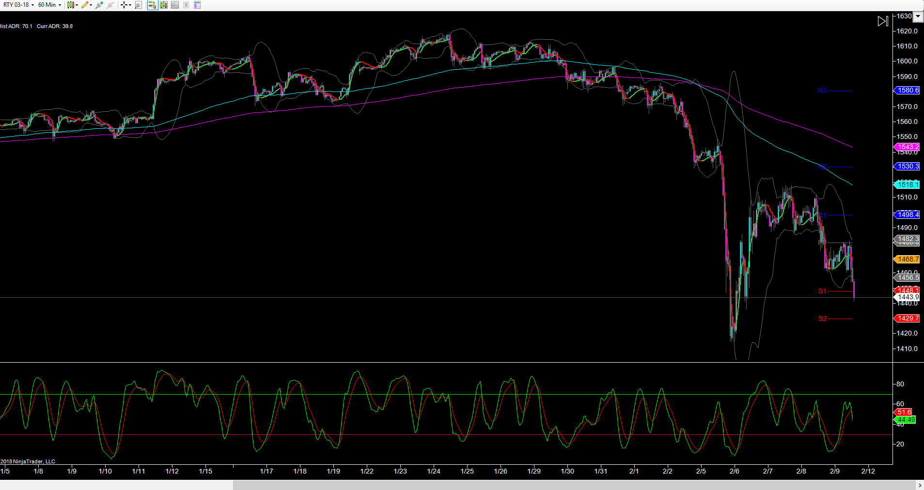Open the Indicators icon

tap(175, 5)
